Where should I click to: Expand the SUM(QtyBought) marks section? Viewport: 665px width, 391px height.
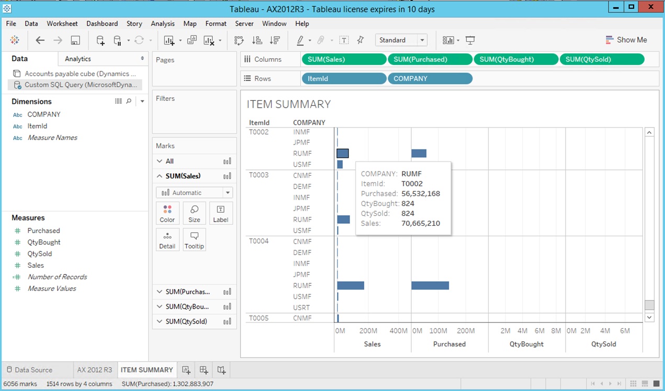tap(160, 307)
